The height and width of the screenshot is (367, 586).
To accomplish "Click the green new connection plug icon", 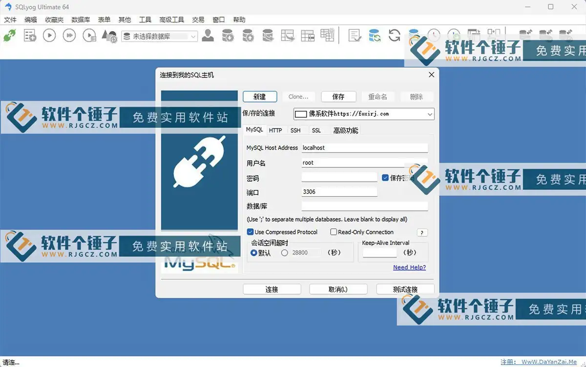I will (x=9, y=36).
